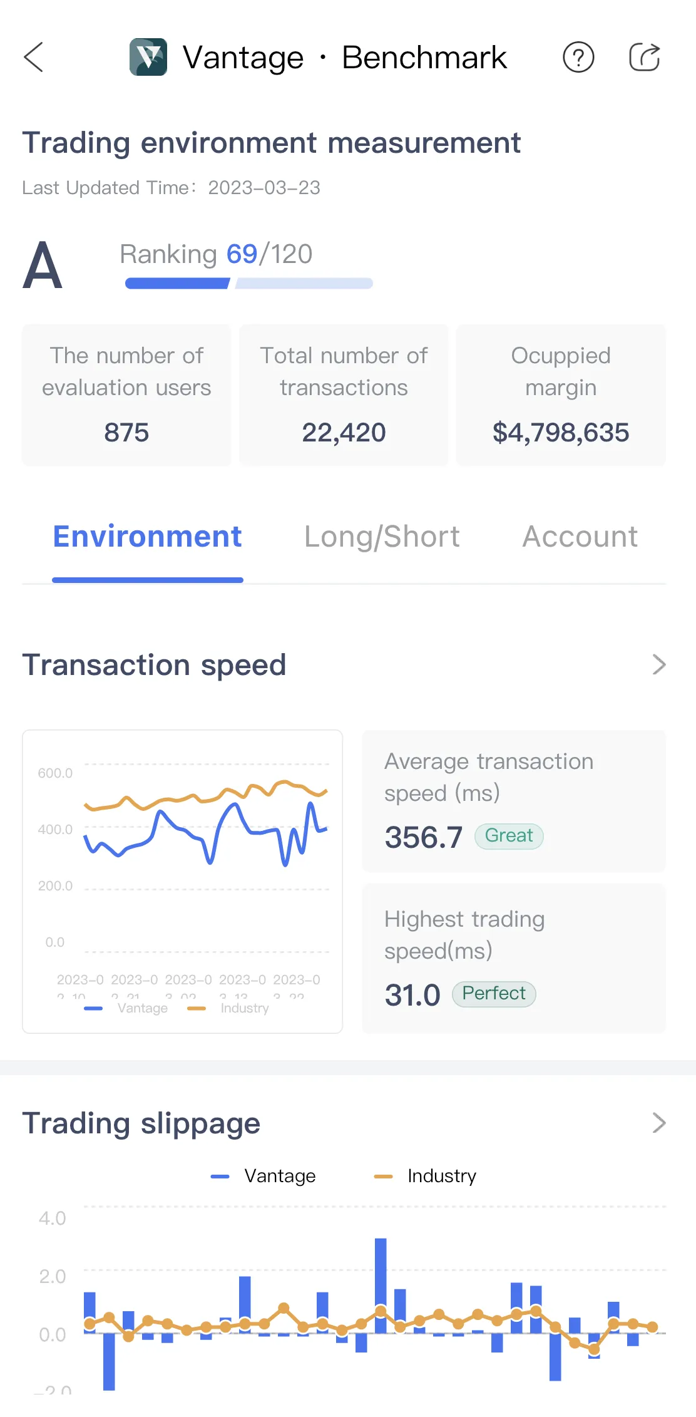Open the Ocuppied margin card
Viewport: 696px width, 1417px height.
coord(561,395)
